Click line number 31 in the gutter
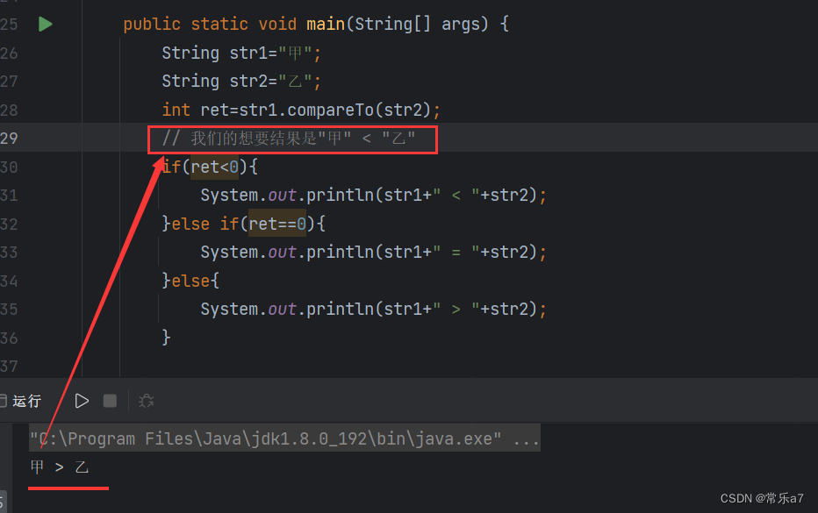Viewport: 818px width, 513px height. point(9,196)
